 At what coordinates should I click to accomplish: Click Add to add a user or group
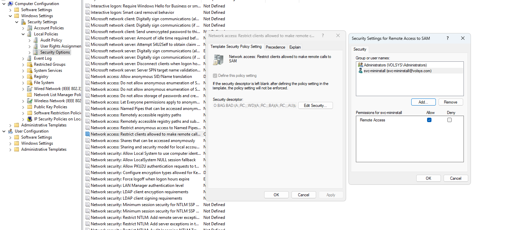(x=423, y=102)
